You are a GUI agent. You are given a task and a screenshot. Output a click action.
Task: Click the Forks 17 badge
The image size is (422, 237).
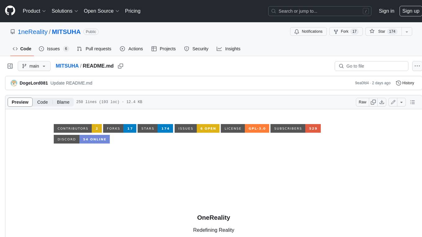(x=120, y=128)
